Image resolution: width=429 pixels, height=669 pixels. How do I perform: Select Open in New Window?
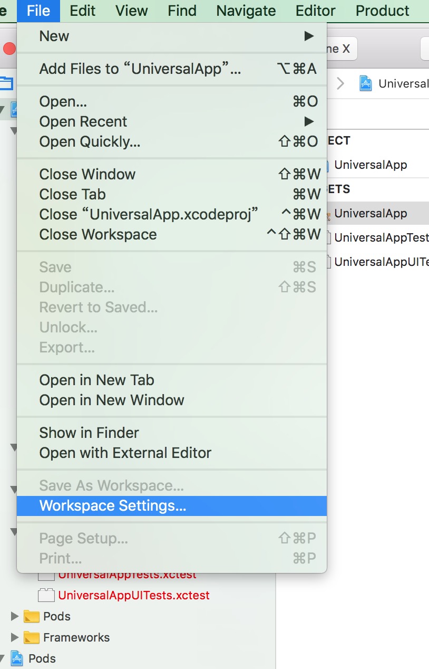point(172,400)
